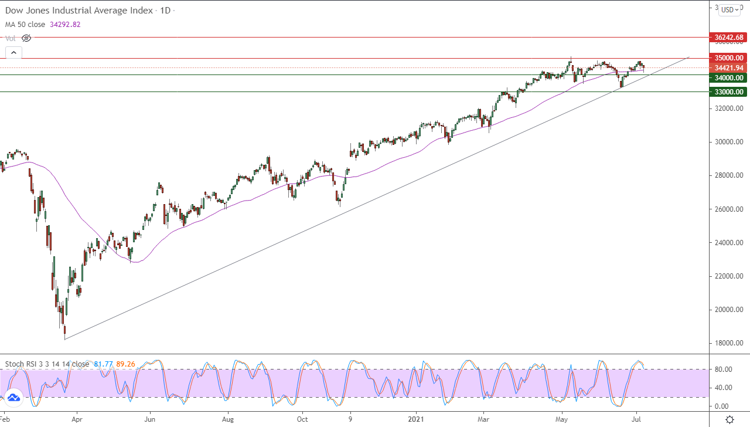
Task: Click the 22000.00 price axis label
Action: [x=729, y=276]
